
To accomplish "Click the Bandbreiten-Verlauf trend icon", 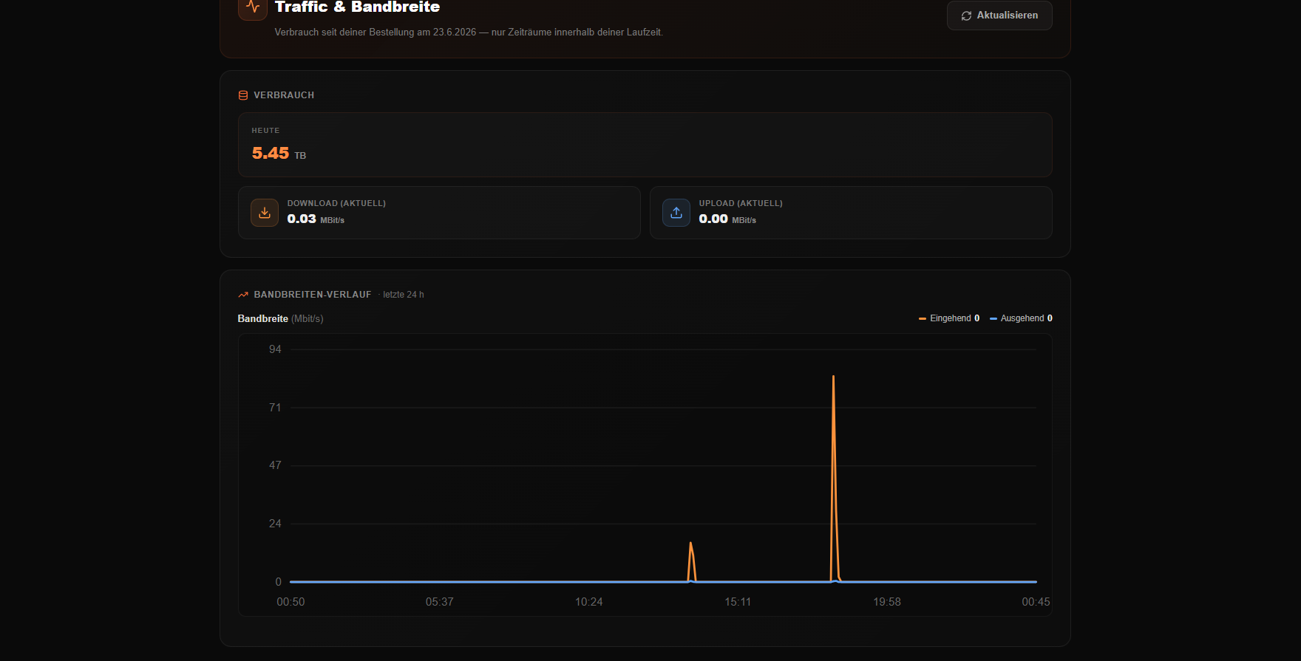I will pyautogui.click(x=243, y=295).
